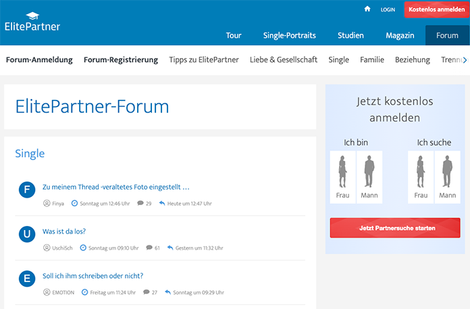The width and height of the screenshot is (470, 309).
Task: Click user icon beside EMOTION
Action: click(x=47, y=292)
